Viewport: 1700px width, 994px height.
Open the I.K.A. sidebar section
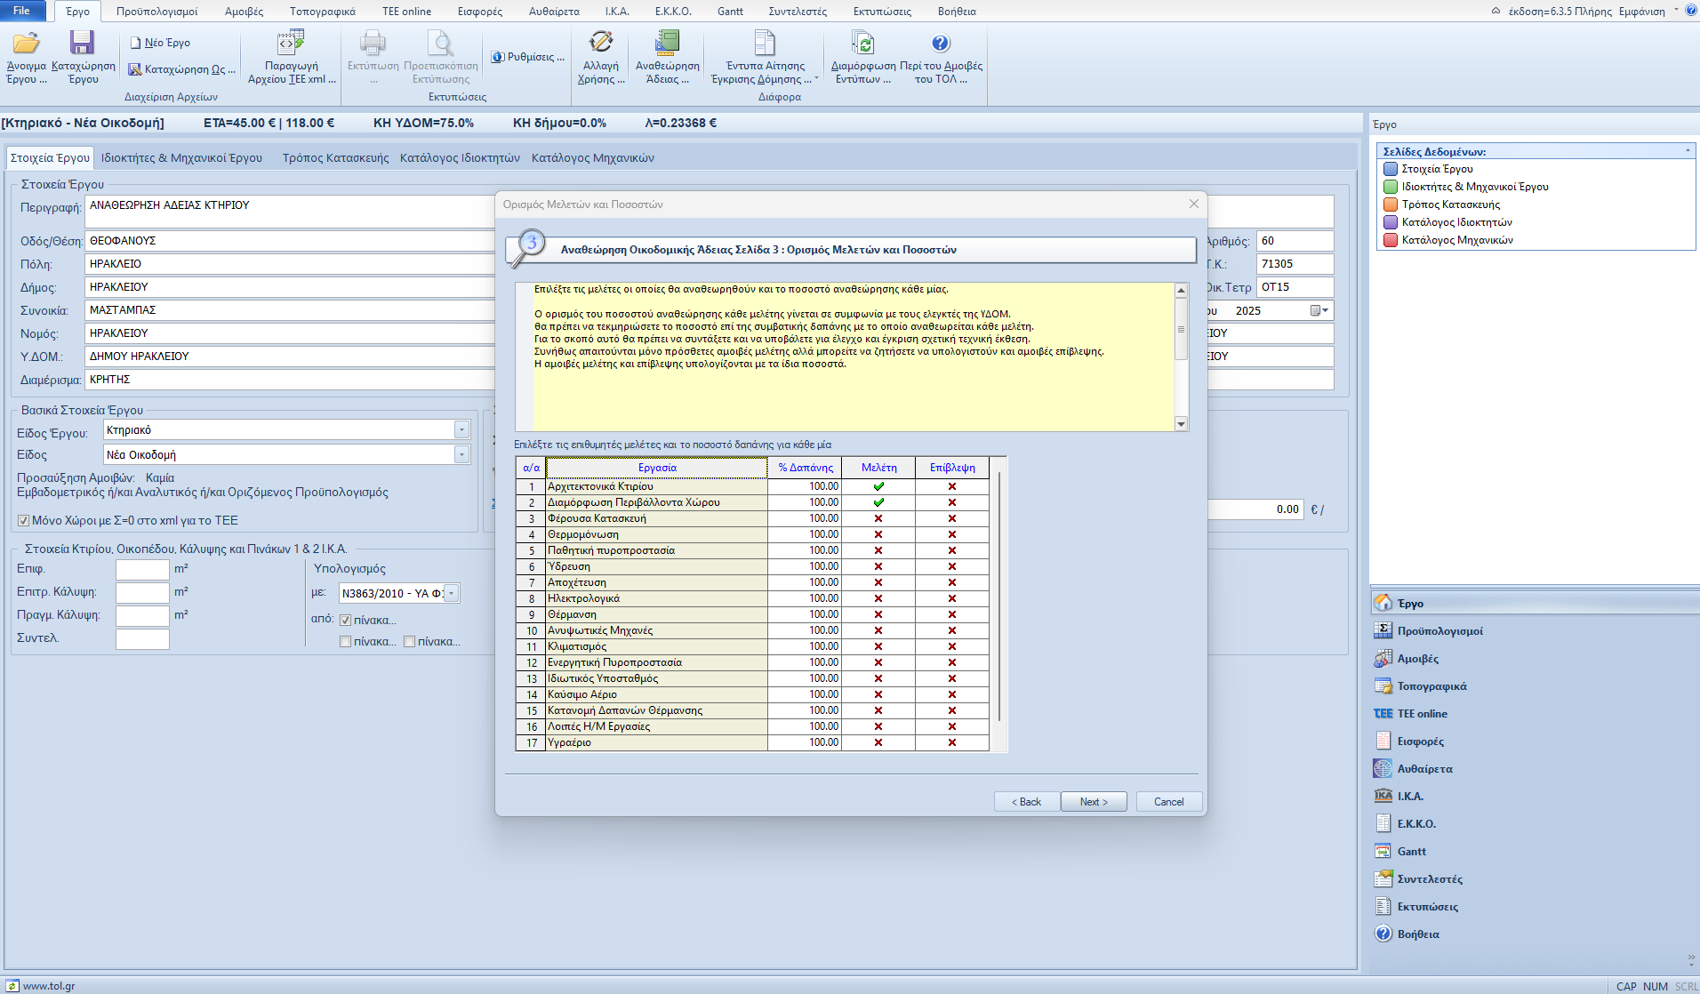pyautogui.click(x=1409, y=797)
